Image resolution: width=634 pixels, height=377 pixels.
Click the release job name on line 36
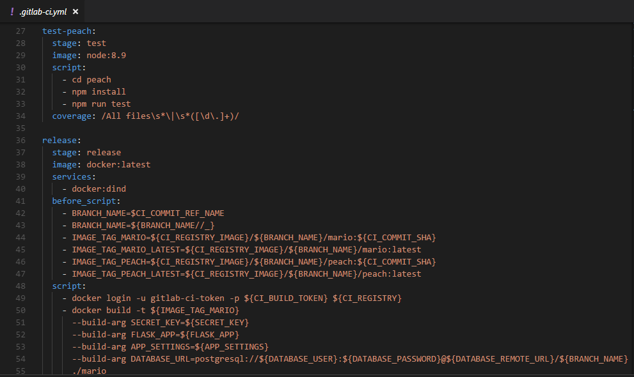(x=59, y=140)
